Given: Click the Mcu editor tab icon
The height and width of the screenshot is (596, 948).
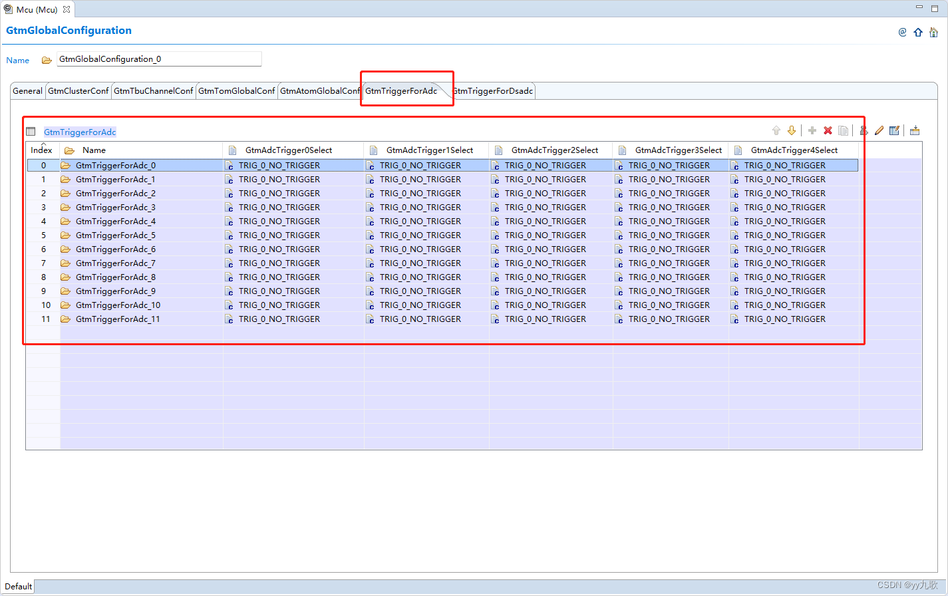Looking at the screenshot, I should tap(8, 9).
